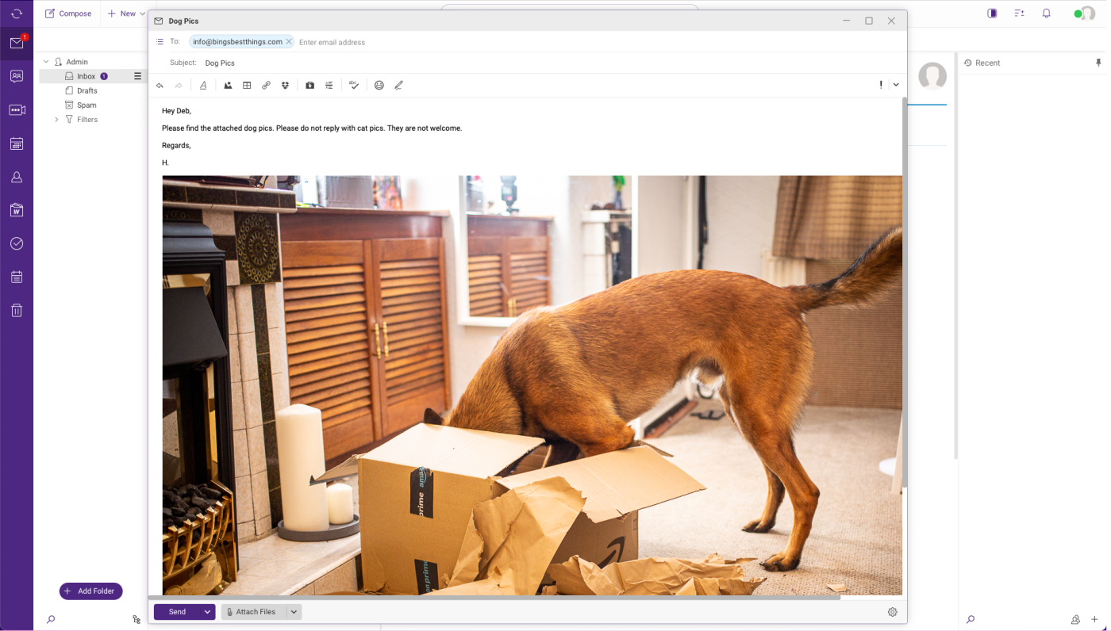Send the Dog Pics email
This screenshot has width=1111, height=631.
point(177,612)
